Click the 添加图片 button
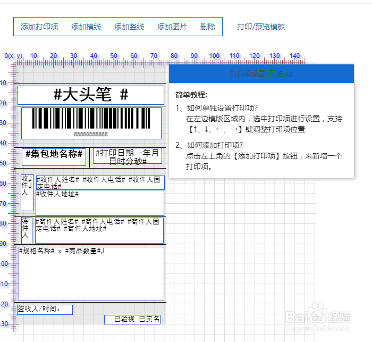Viewport: 372px width, 342px height. coord(172,27)
